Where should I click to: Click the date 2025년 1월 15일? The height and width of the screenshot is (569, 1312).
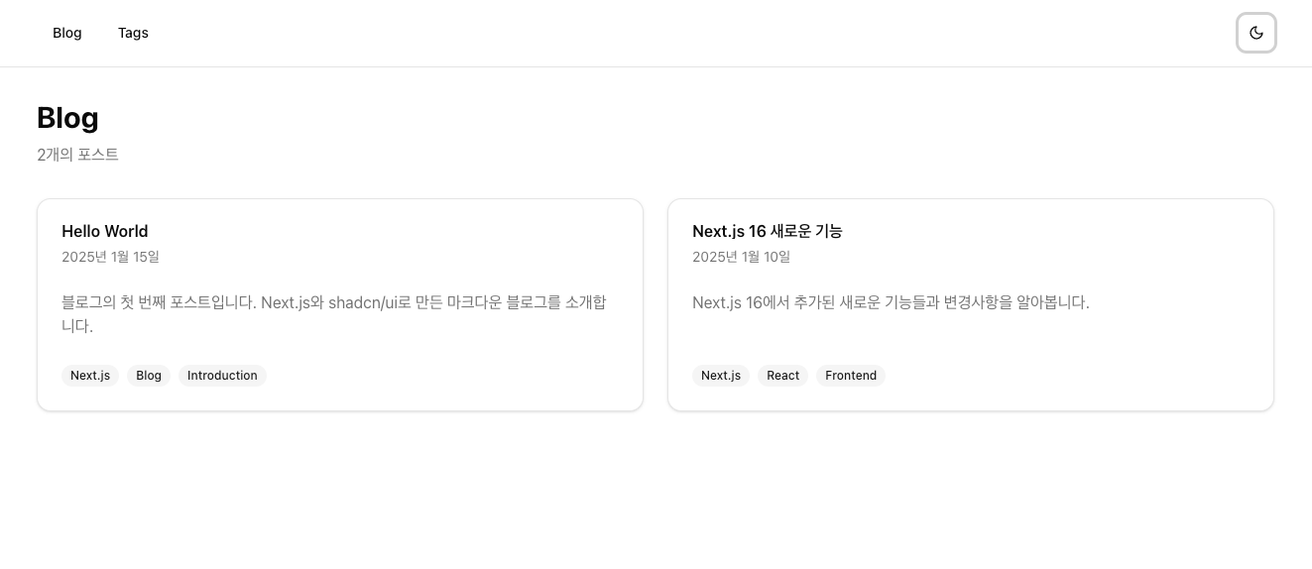click(110, 257)
